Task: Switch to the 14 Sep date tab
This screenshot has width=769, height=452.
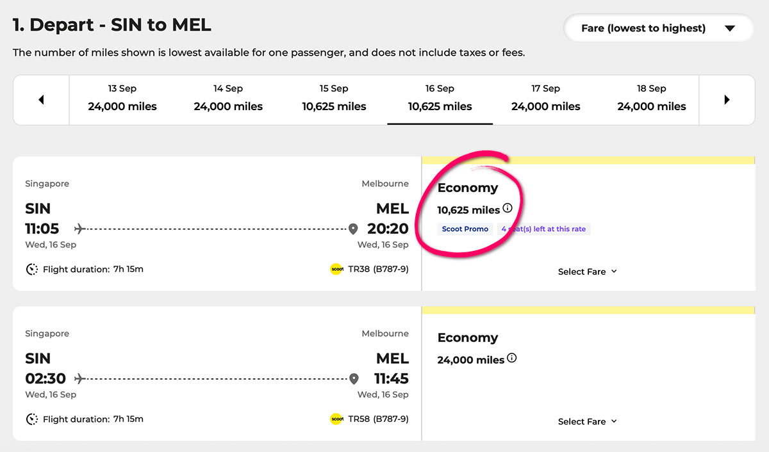Action: click(x=228, y=100)
